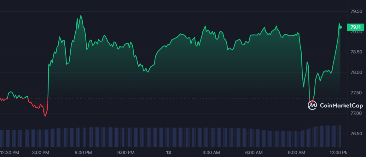366x157 pixels.
Task: Click the 77.00 price axis label
Action: [356, 113]
